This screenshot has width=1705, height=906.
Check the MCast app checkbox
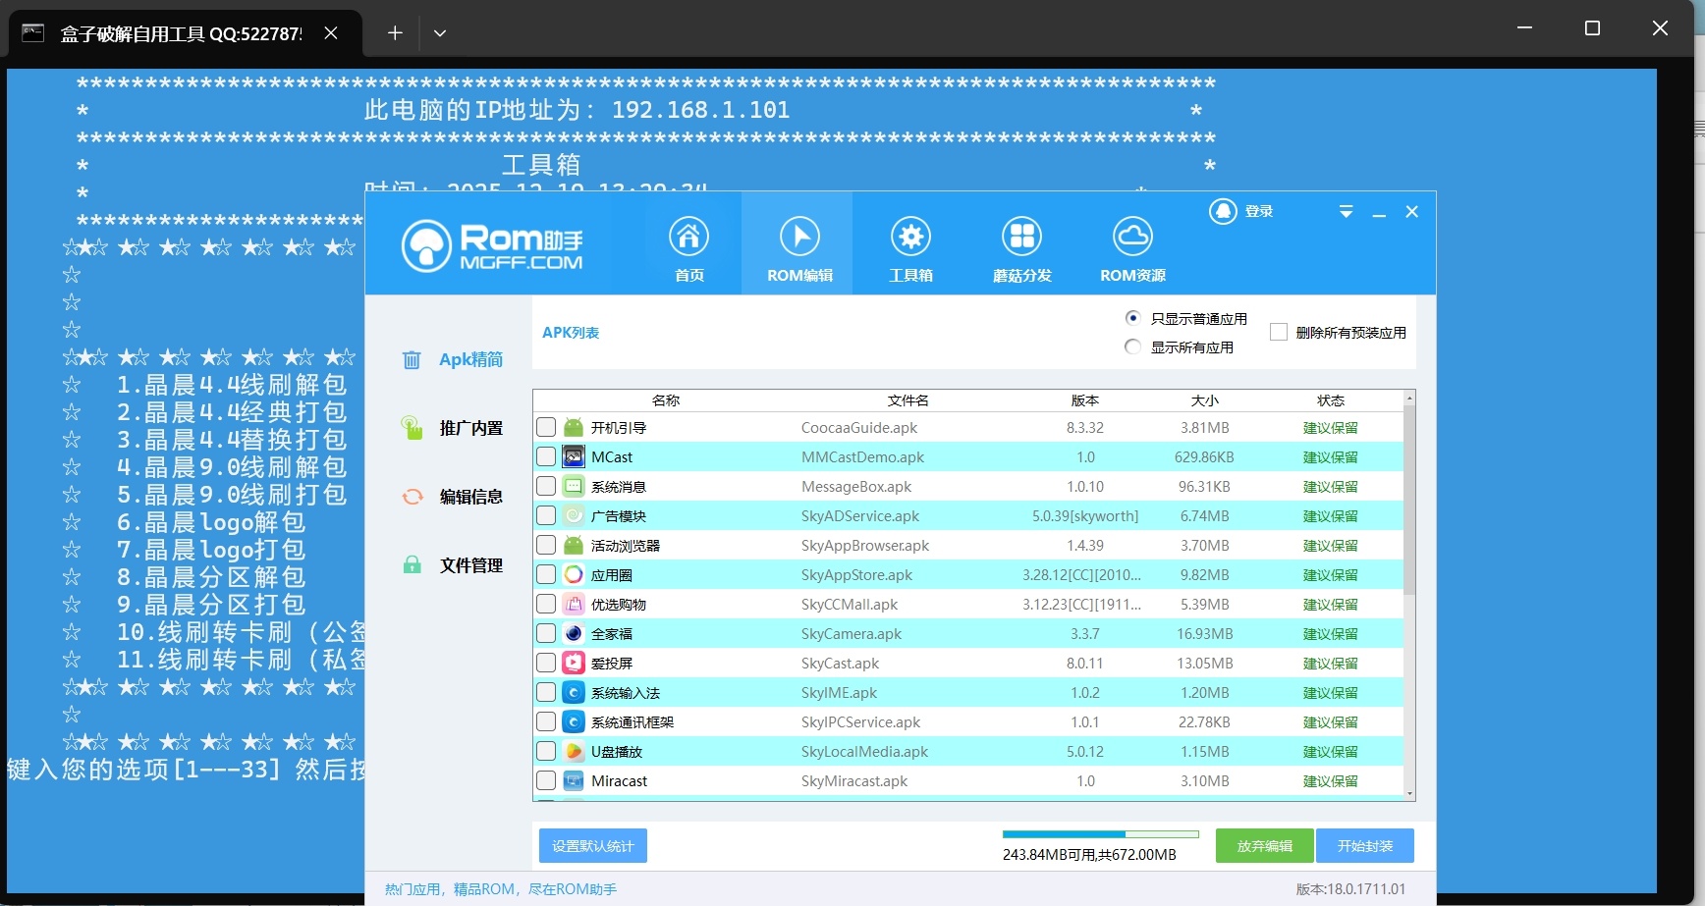click(x=546, y=456)
